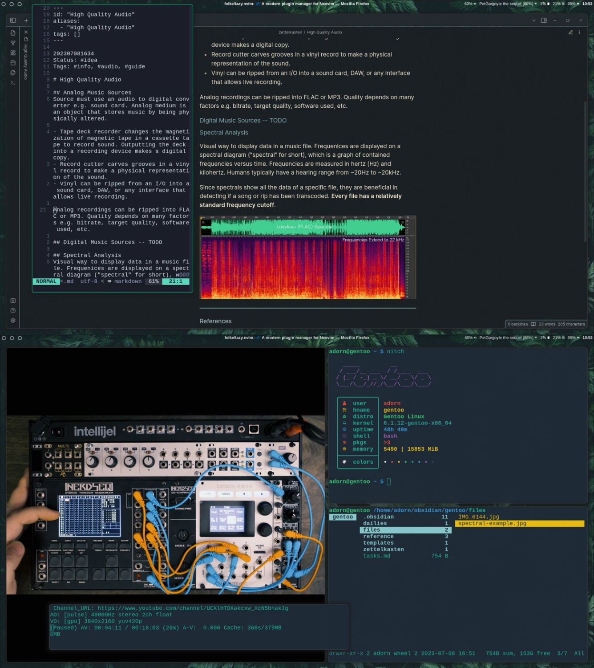Click "markdown" filetype in the Neovim statusline
Image resolution: width=594 pixels, height=668 pixels.
point(128,281)
